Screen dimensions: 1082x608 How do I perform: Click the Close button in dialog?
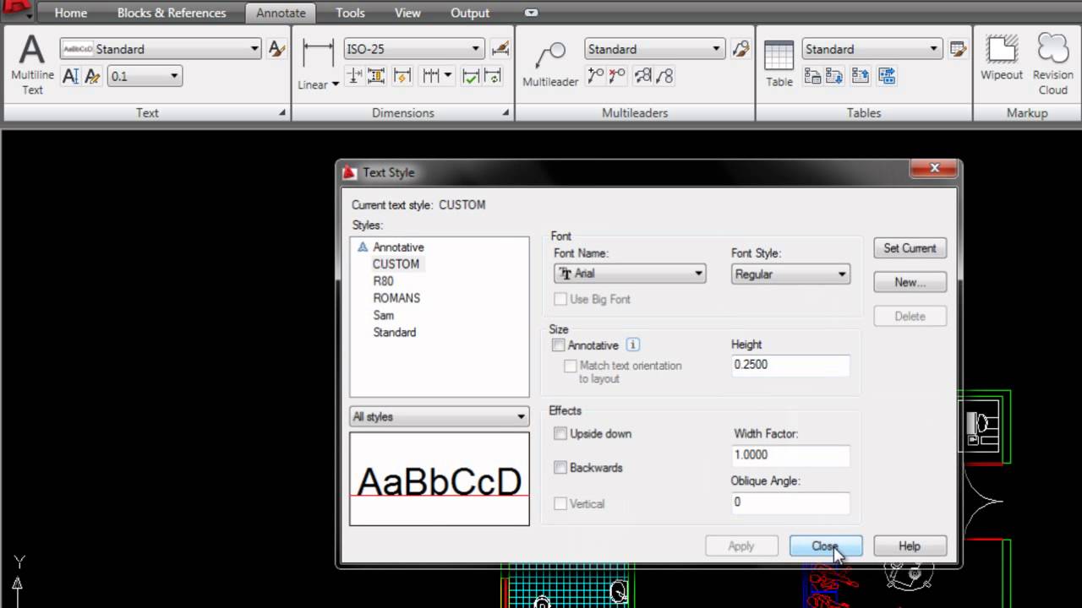coord(826,546)
